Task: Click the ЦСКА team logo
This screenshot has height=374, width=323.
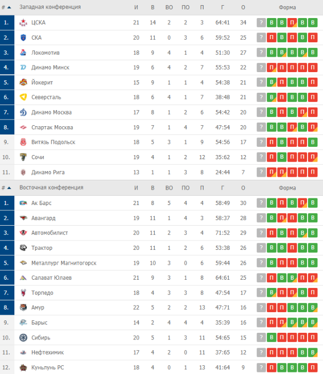Action: coord(23,23)
